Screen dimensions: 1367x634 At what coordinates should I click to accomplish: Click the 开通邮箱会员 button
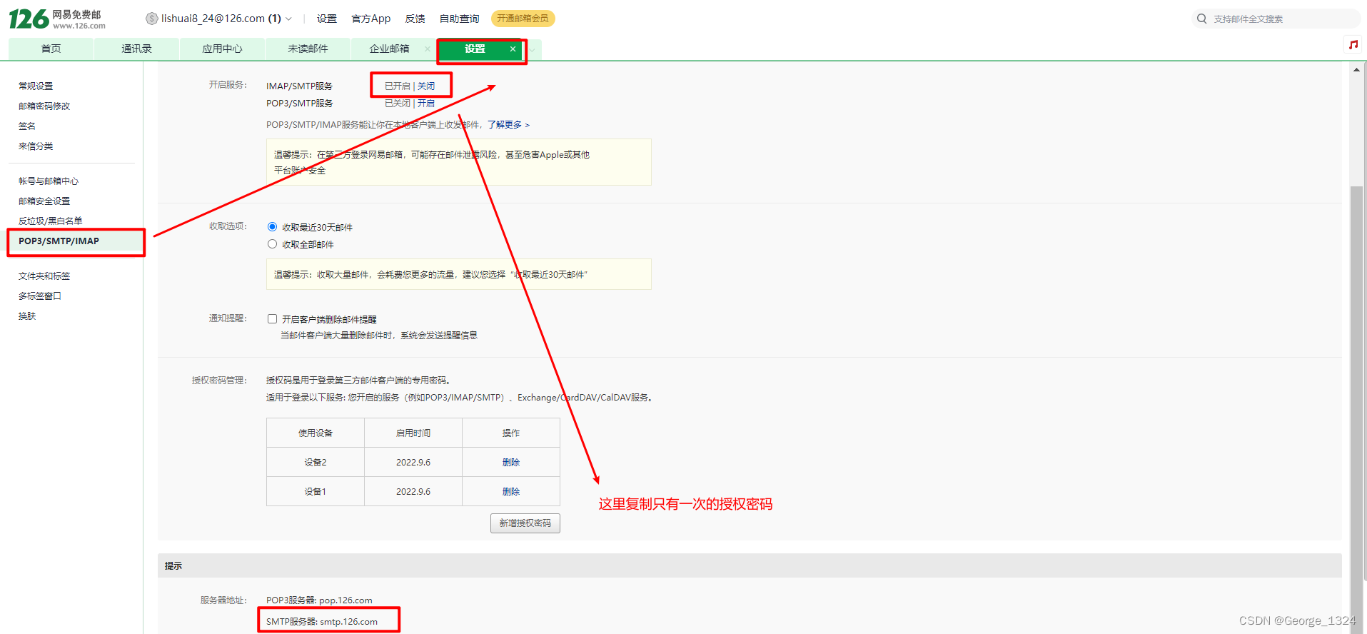coord(523,19)
